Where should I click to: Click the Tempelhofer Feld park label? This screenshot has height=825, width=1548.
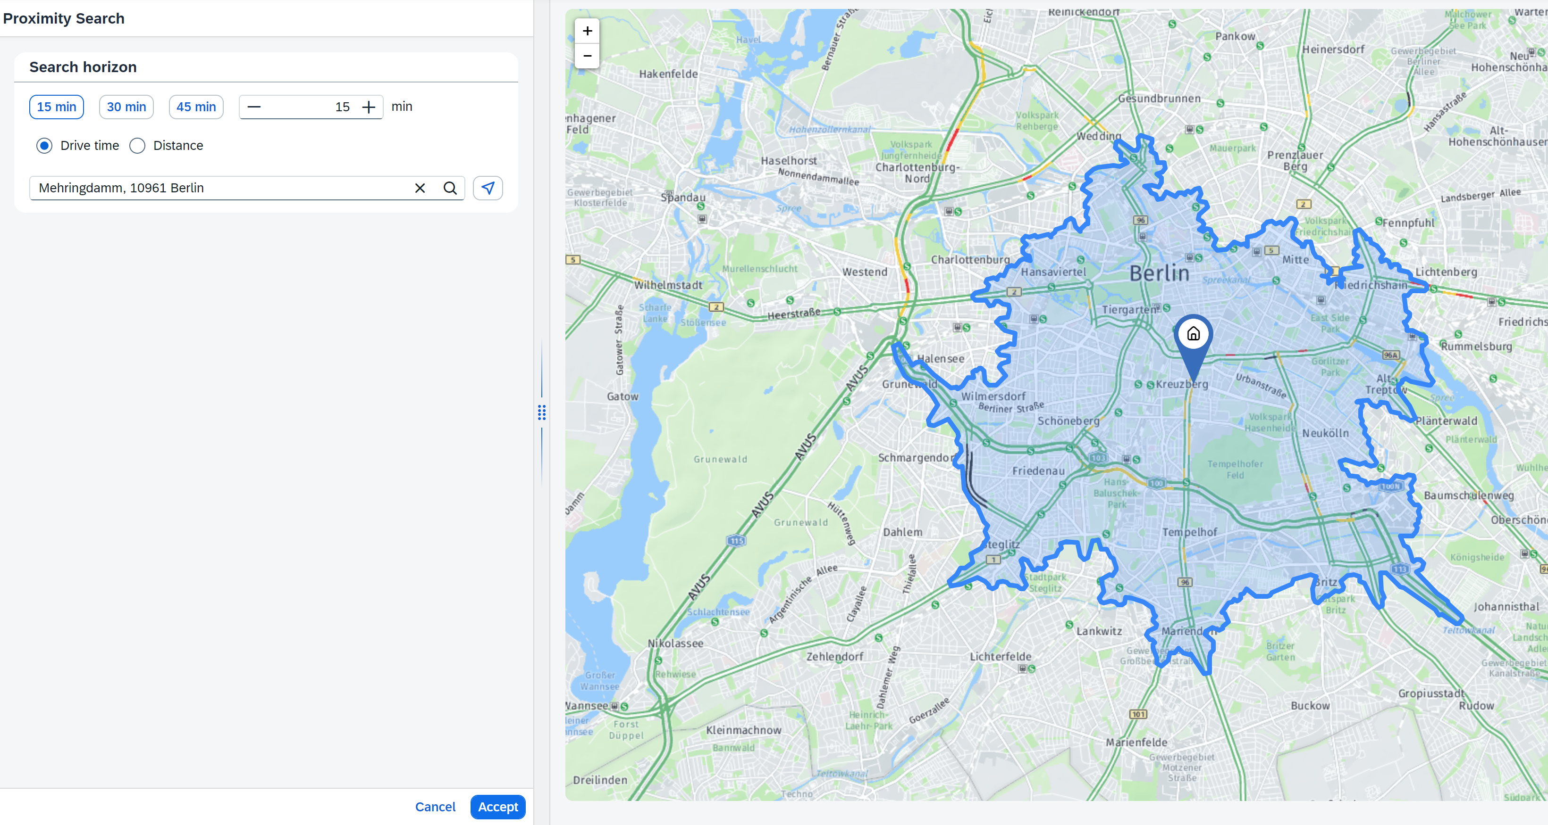[x=1235, y=469]
